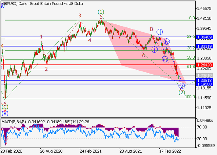Select the 1.36409 blue price tag
Screen dimensions: 217x155
[204, 37]
